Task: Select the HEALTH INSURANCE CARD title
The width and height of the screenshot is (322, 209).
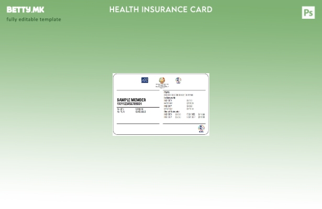Action: [x=161, y=9]
